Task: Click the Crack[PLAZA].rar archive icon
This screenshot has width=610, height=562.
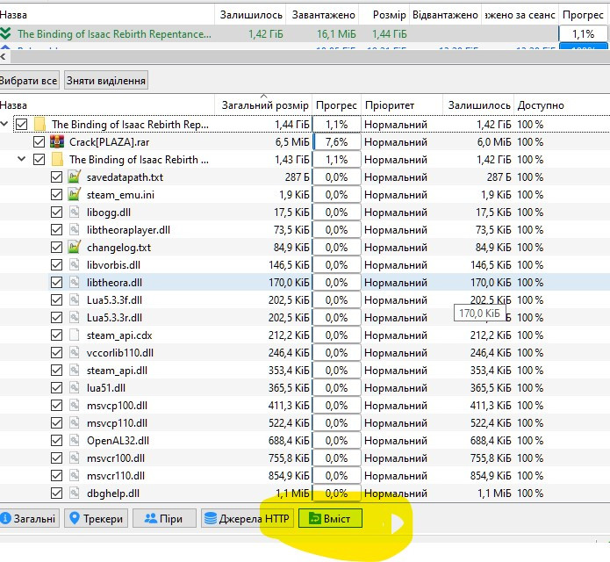Action: [x=57, y=142]
